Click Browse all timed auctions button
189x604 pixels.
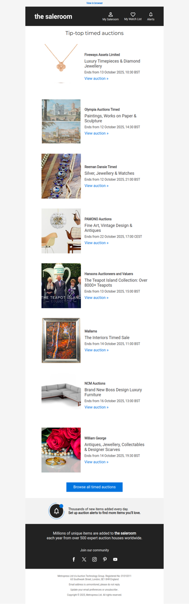click(94, 487)
